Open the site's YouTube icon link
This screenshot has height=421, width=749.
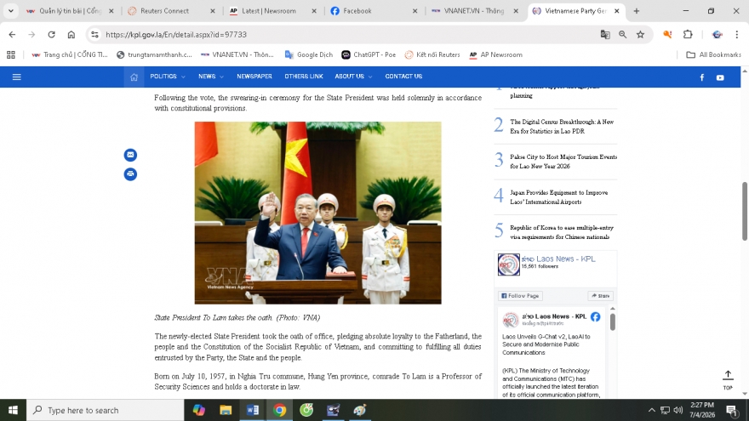[720, 77]
